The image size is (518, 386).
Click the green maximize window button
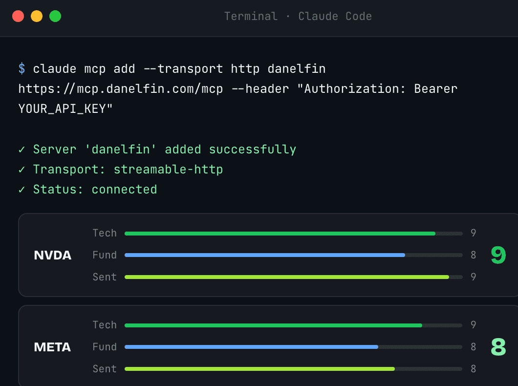55,16
